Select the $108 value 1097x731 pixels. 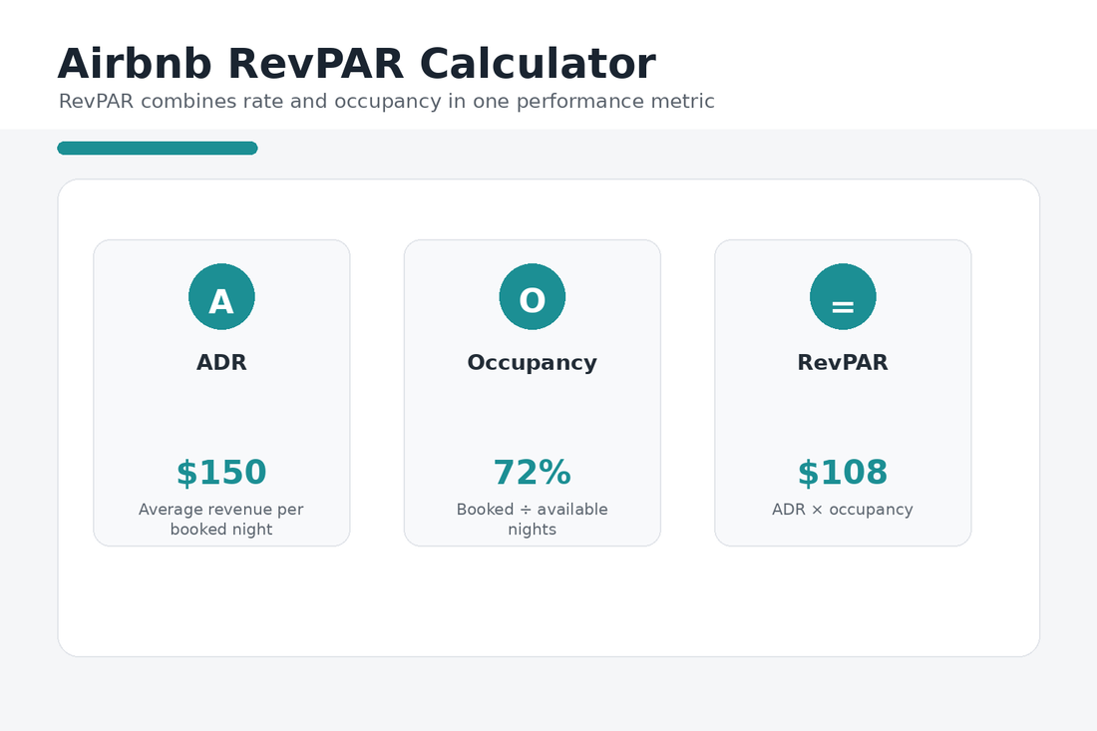click(x=843, y=472)
